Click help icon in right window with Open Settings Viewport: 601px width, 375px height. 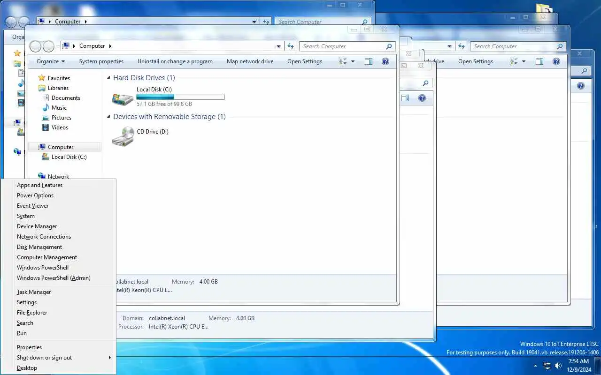[x=556, y=61]
